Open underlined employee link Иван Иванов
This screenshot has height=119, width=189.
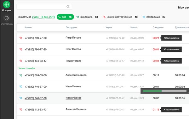click(x=73, y=98)
